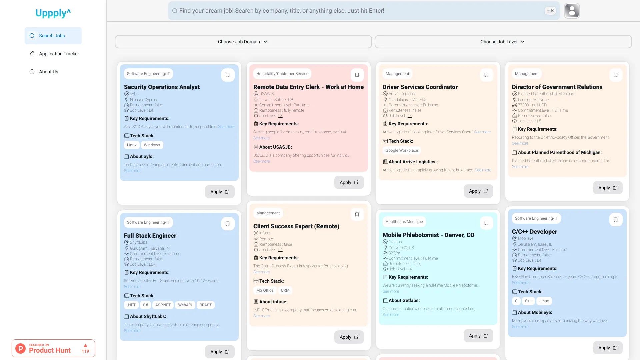Image resolution: width=640 pixels, height=360 pixels.
Task: Expand See more under Full Stack Engineer requirements
Action: tap(132, 286)
